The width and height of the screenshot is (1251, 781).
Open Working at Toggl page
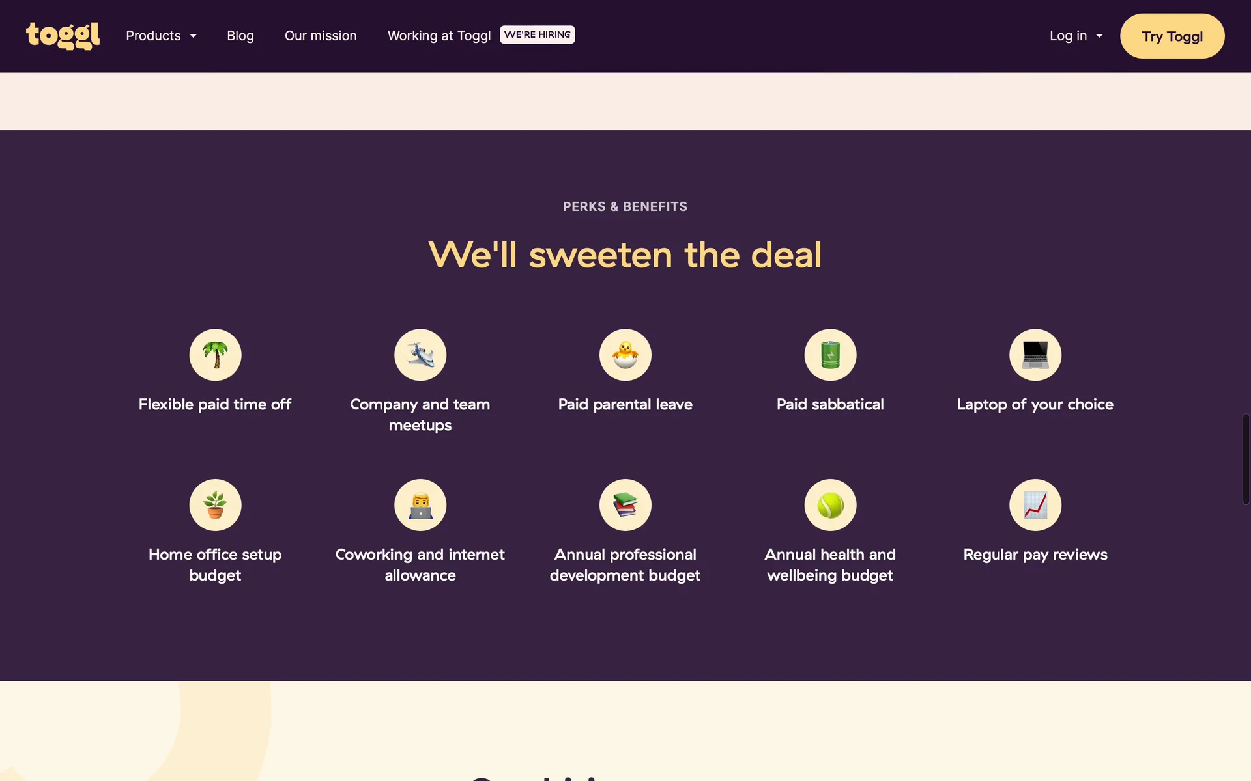(x=439, y=36)
